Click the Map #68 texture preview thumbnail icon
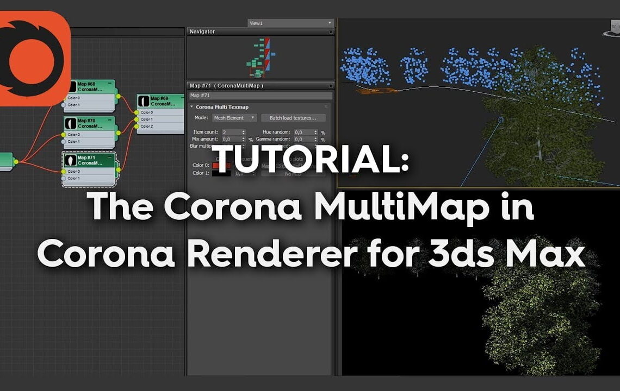Viewport: 620px width, 391px height. point(73,86)
